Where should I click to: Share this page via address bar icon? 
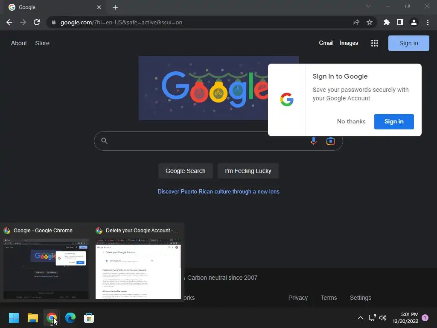[356, 22]
